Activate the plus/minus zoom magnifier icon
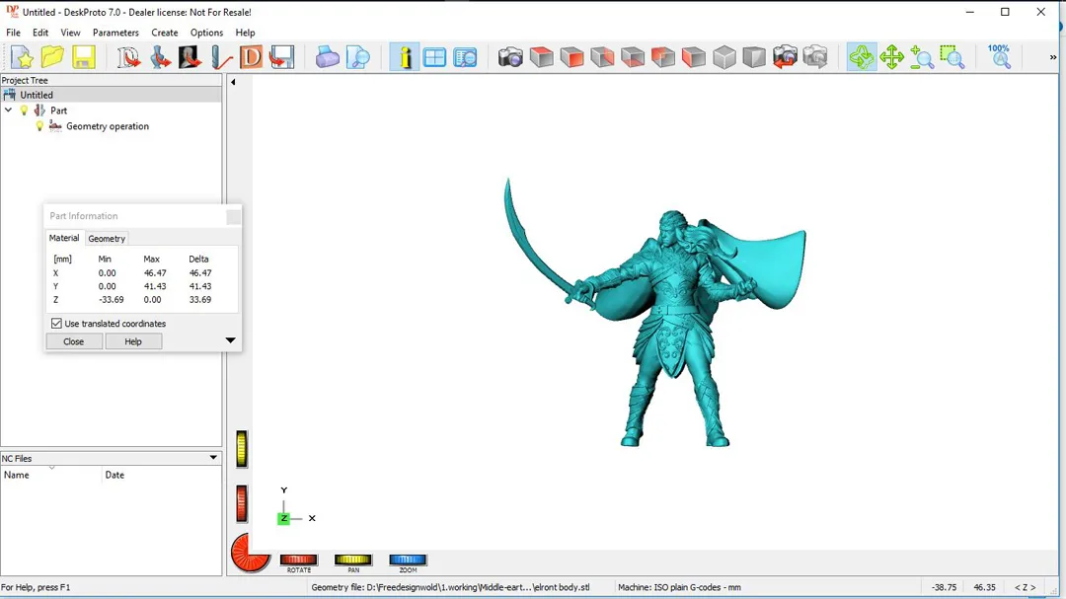Image resolution: width=1066 pixels, height=599 pixels. 922,57
